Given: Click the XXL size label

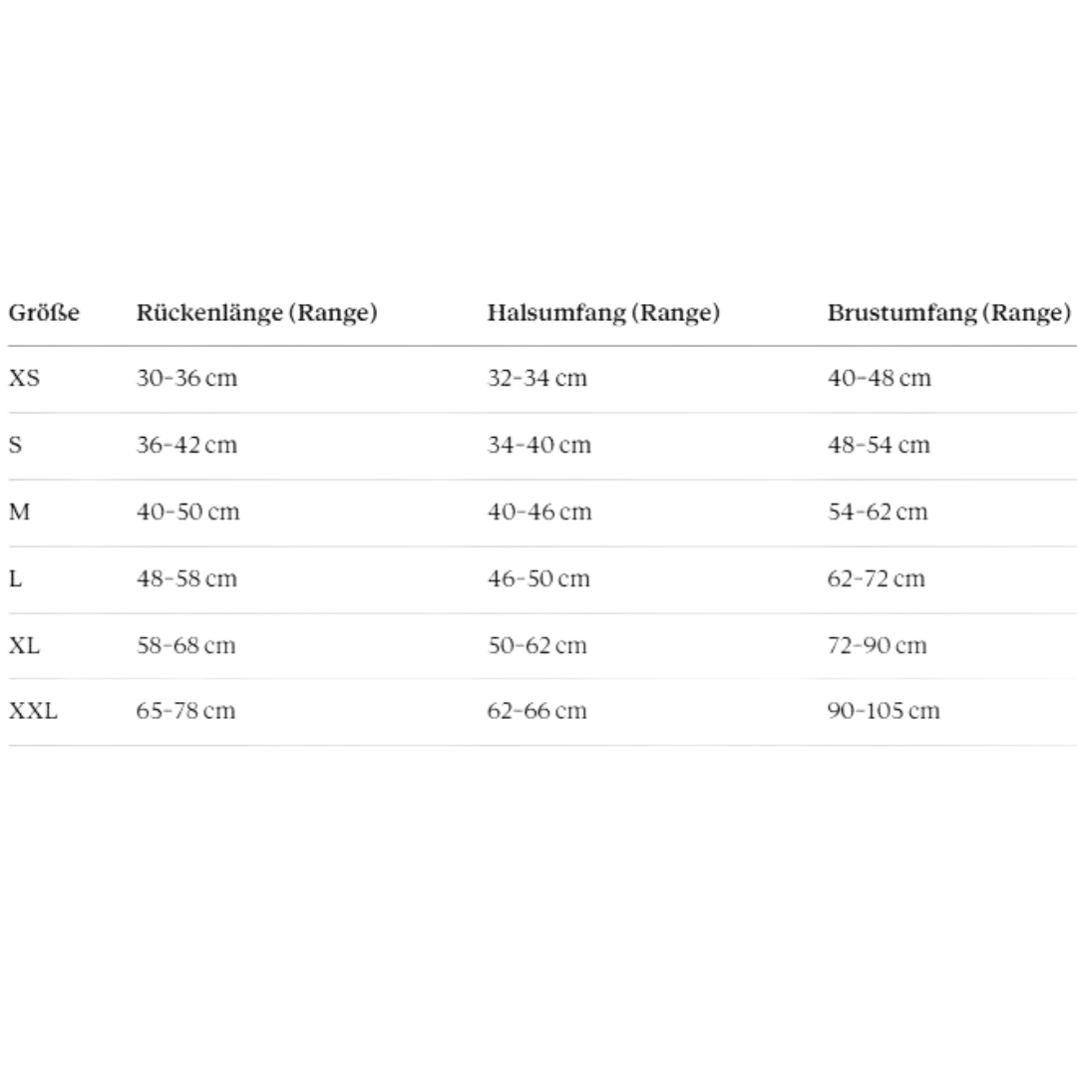Looking at the screenshot, I should click(33, 710).
